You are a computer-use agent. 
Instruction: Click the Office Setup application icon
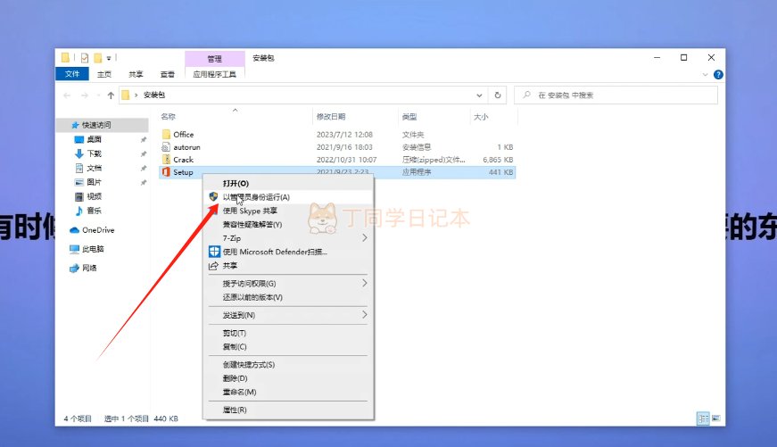165,172
